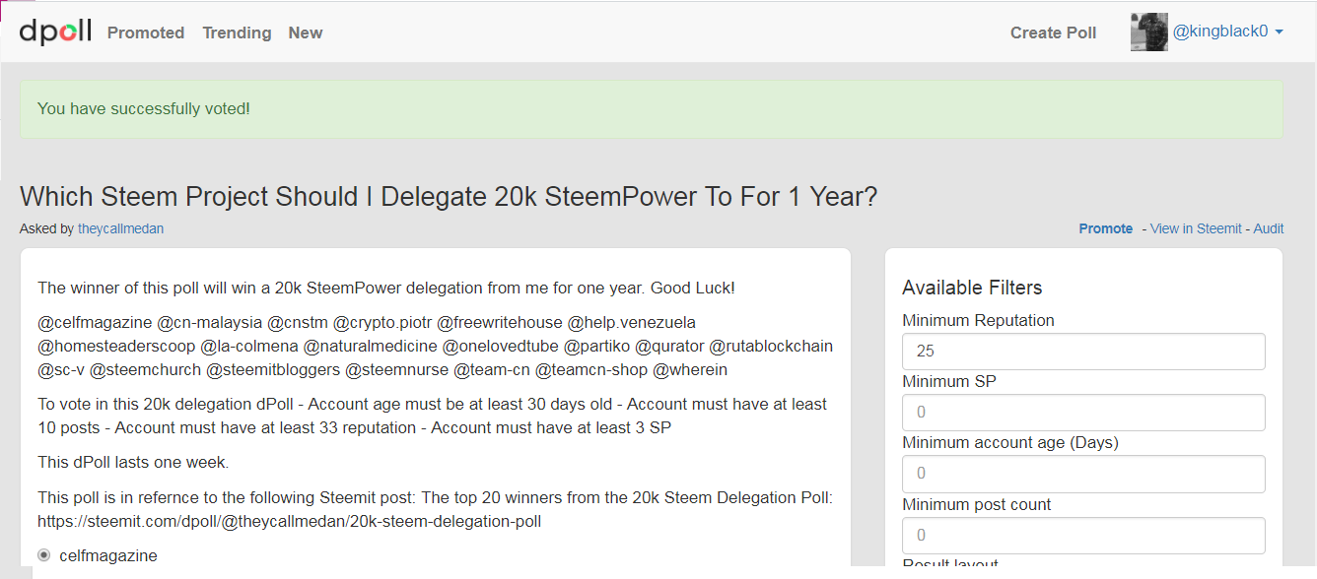The height and width of the screenshot is (579, 1317).
Task: Open the Trending polls tab
Action: tap(237, 32)
